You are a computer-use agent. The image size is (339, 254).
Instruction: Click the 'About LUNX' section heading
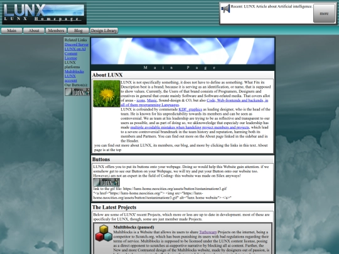pos(107,75)
